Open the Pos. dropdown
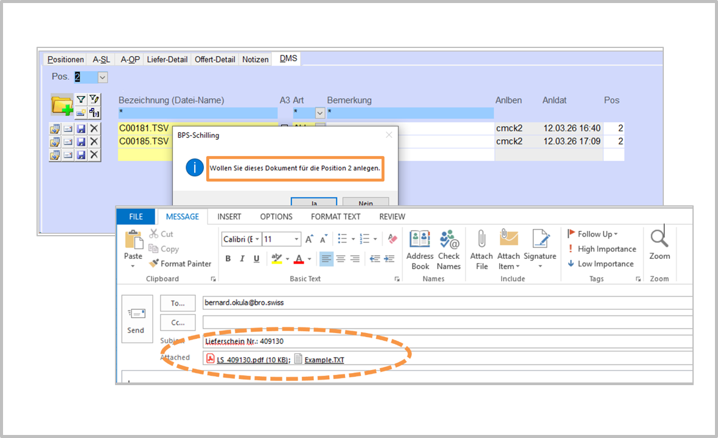Screen dimensions: 718x438 102,77
